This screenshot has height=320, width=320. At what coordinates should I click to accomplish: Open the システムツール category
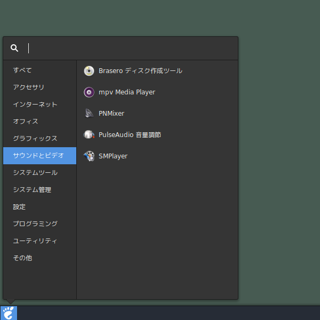pos(40,173)
